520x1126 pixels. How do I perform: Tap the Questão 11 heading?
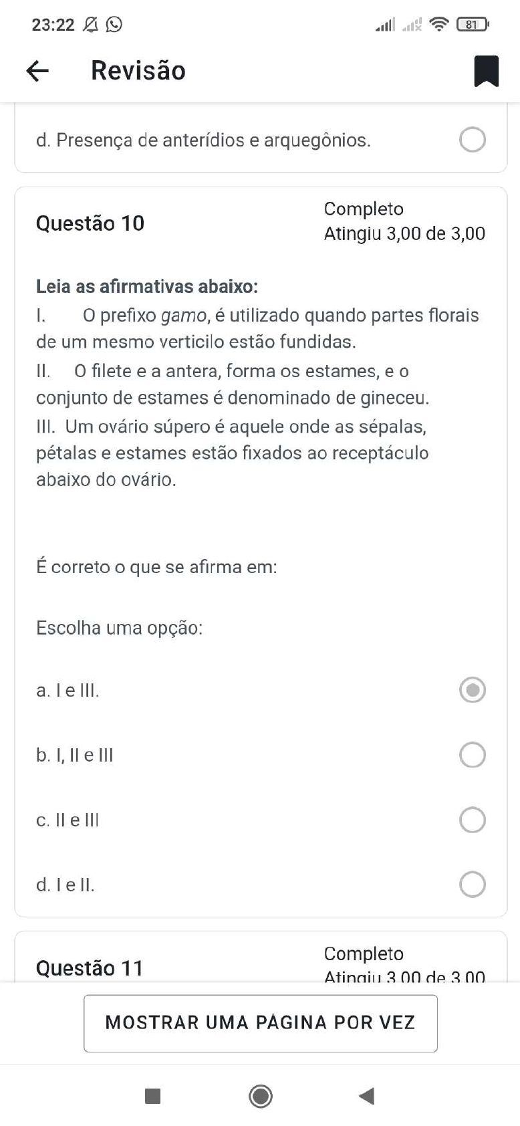(x=90, y=968)
